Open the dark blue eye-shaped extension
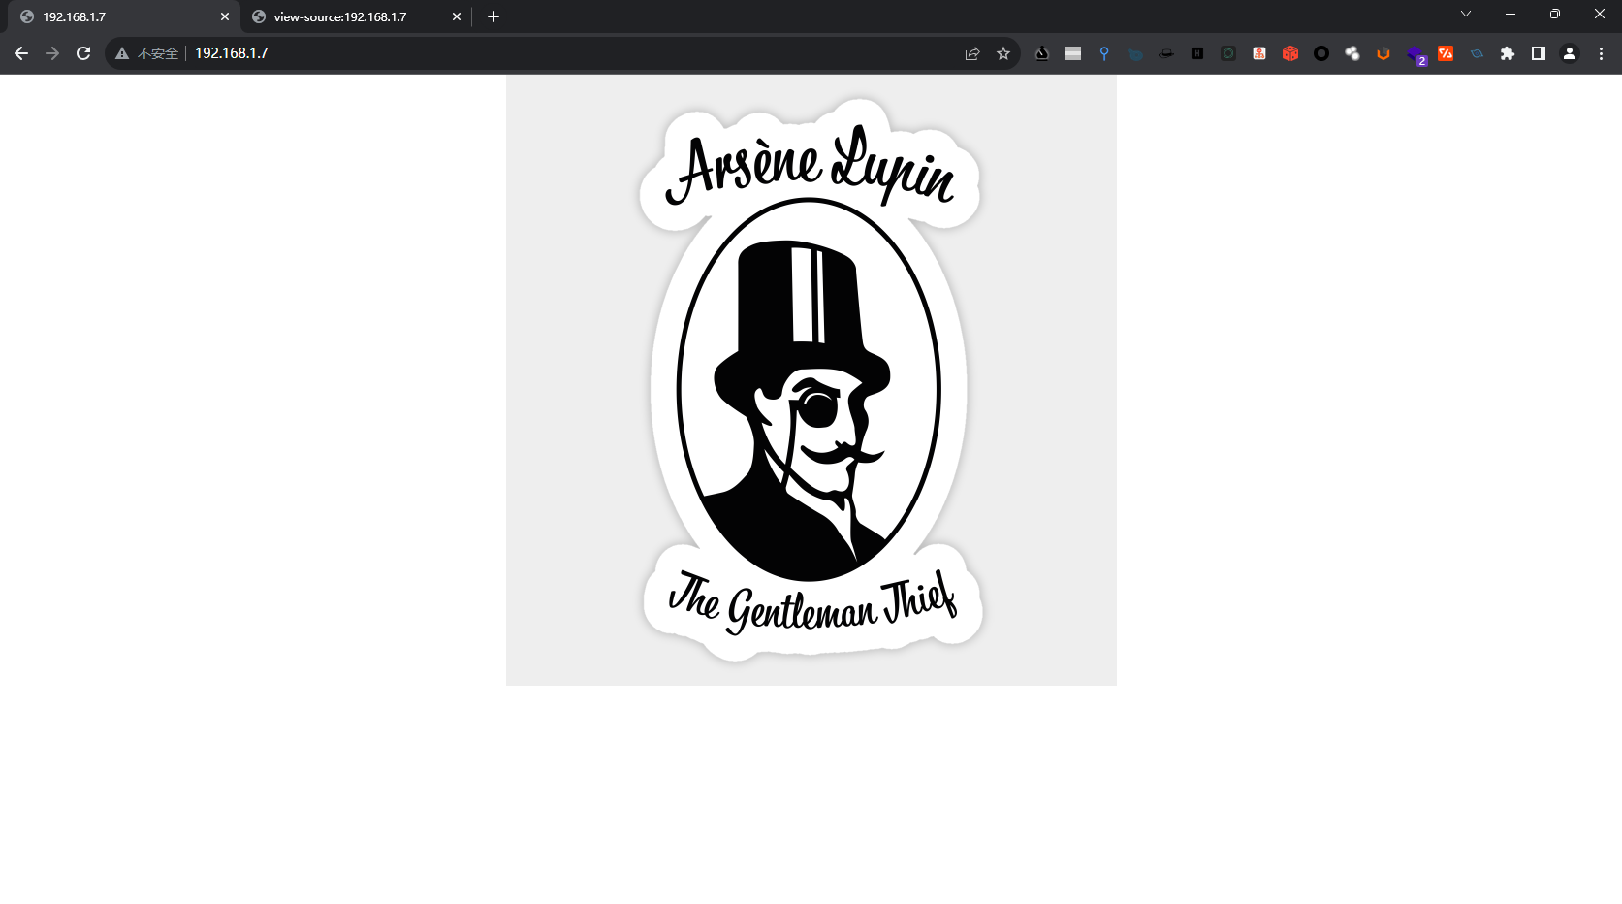Viewport: 1622px width, 904px height. pyautogui.click(x=1477, y=53)
